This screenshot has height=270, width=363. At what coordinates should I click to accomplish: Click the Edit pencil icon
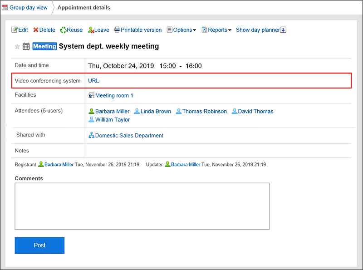click(x=15, y=30)
